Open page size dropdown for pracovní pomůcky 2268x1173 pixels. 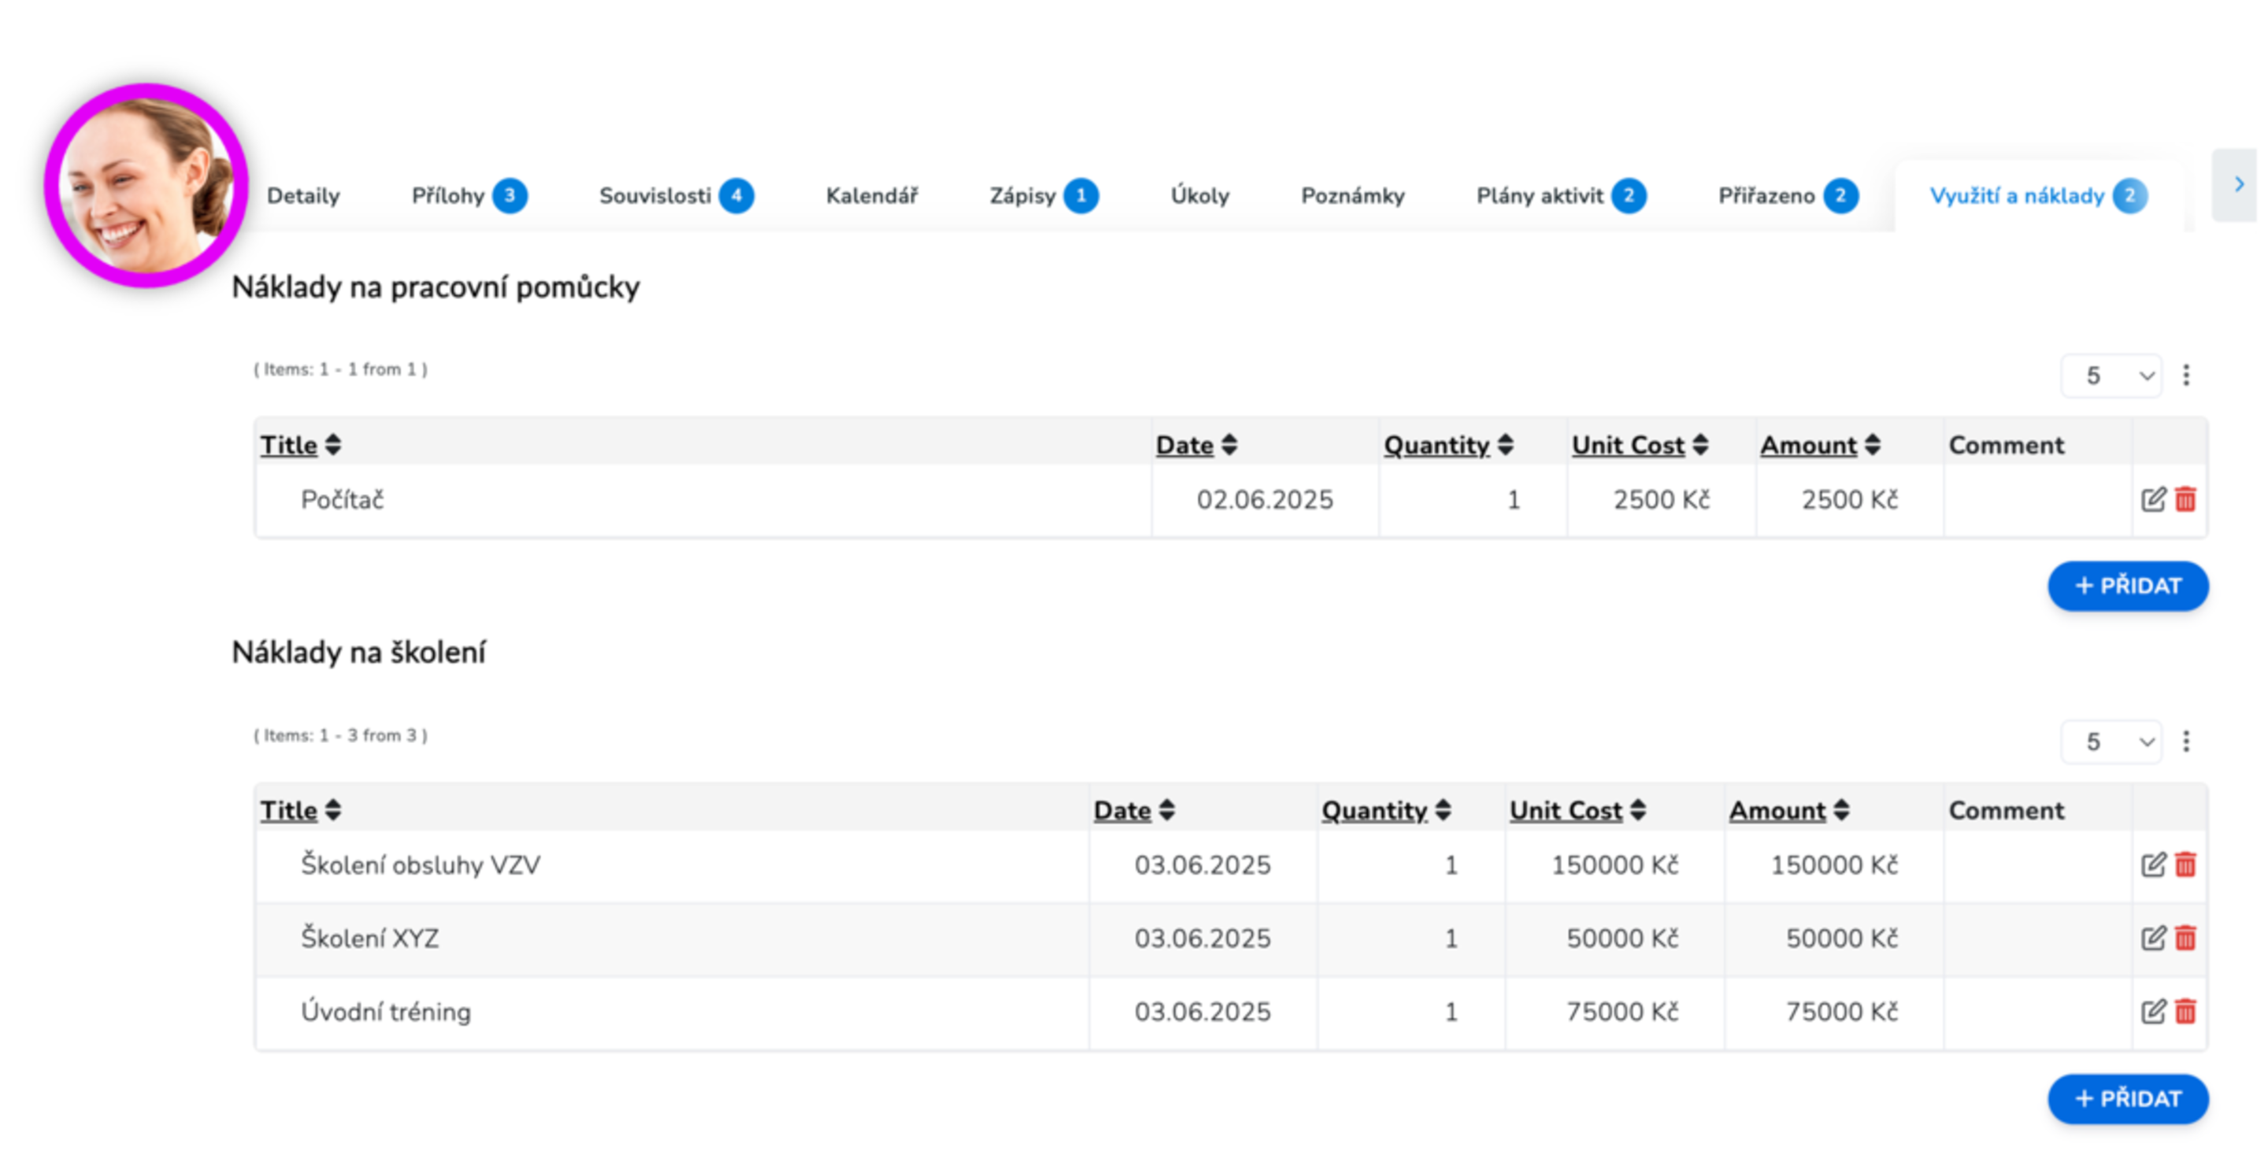2111,376
